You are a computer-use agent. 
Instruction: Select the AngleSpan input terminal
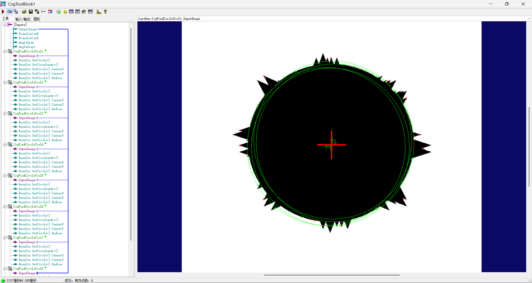(x=26, y=42)
